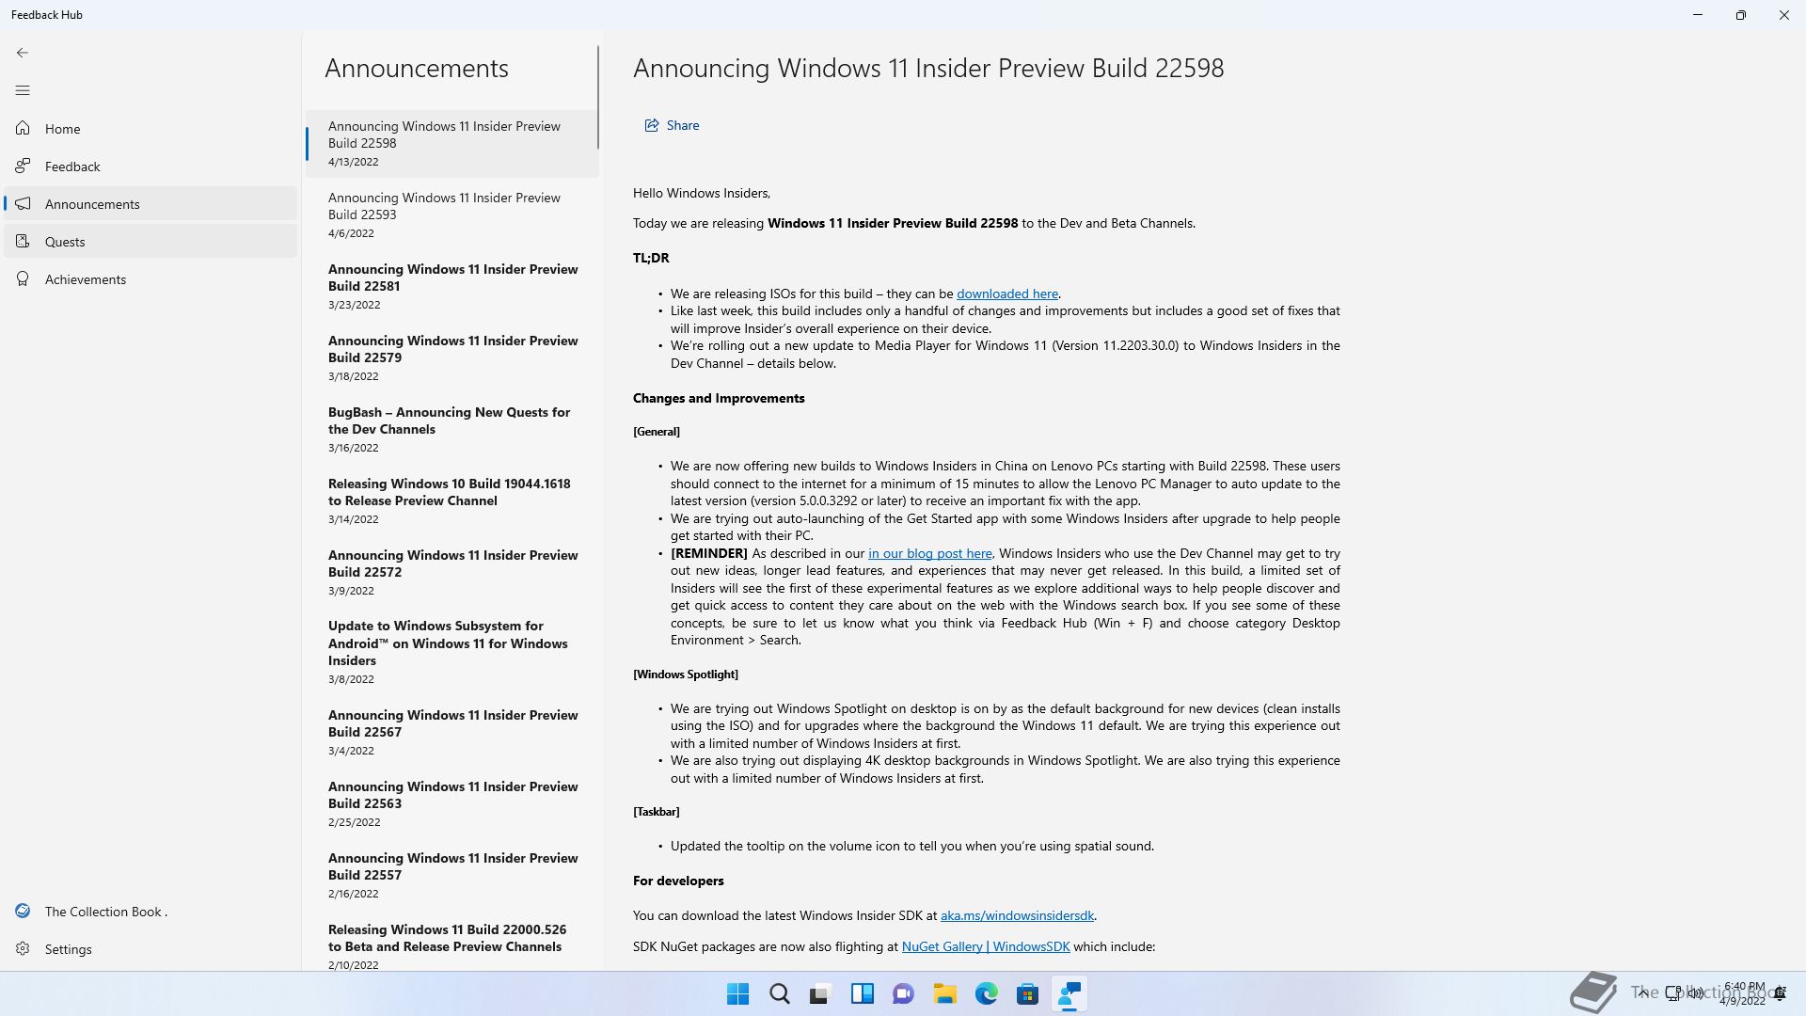Open Build 22579 announcement
This screenshot has width=1806, height=1016.
click(452, 357)
